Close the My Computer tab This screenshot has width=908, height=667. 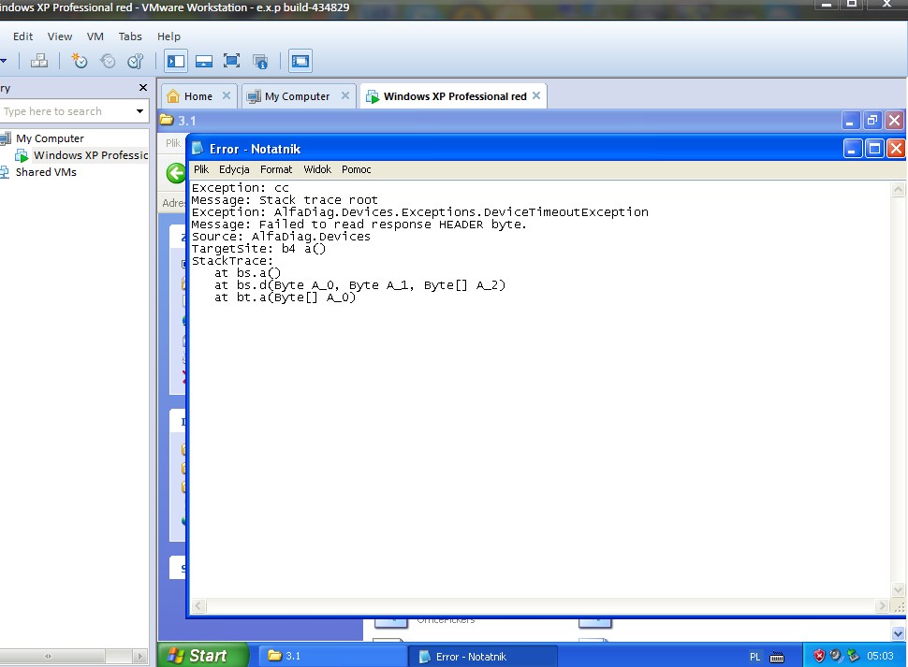[345, 95]
